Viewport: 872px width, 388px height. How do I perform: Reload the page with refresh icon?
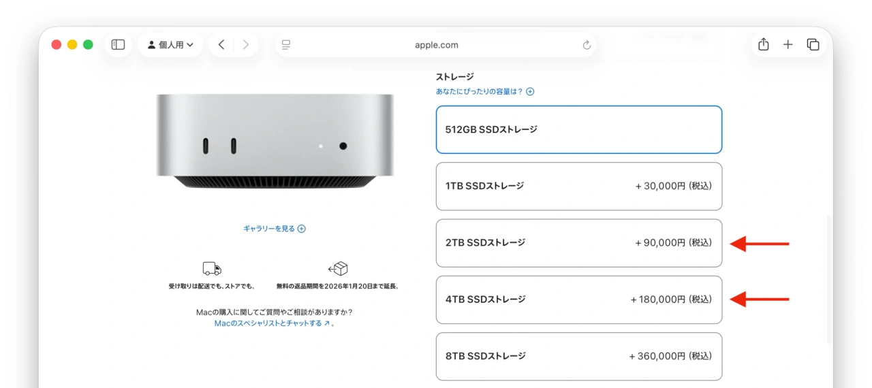click(x=587, y=45)
